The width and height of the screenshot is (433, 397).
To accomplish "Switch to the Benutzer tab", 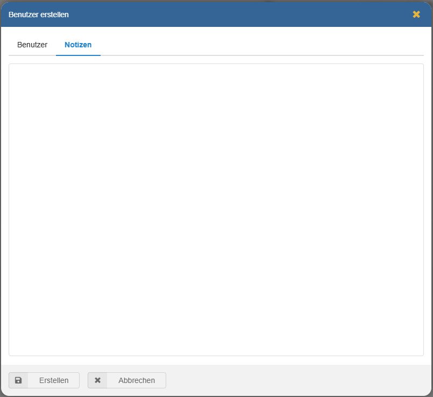I will 32,45.
